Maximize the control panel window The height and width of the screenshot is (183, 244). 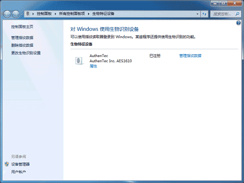click(x=223, y=3)
